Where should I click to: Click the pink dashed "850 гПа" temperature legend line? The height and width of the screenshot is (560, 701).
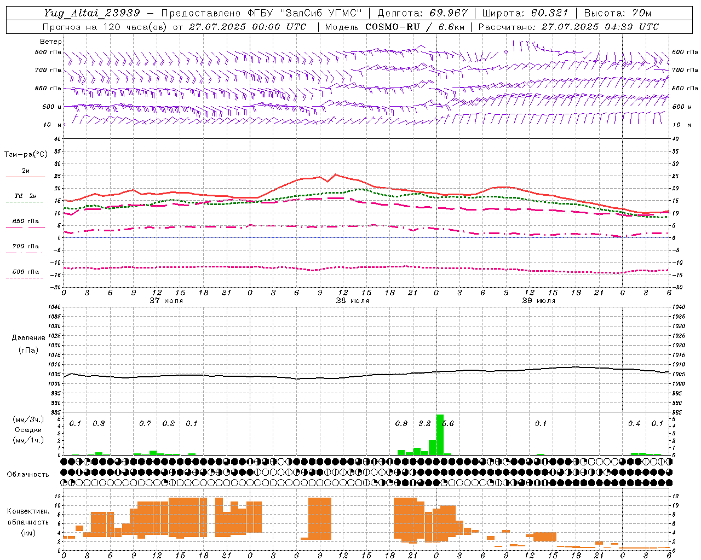(x=25, y=227)
